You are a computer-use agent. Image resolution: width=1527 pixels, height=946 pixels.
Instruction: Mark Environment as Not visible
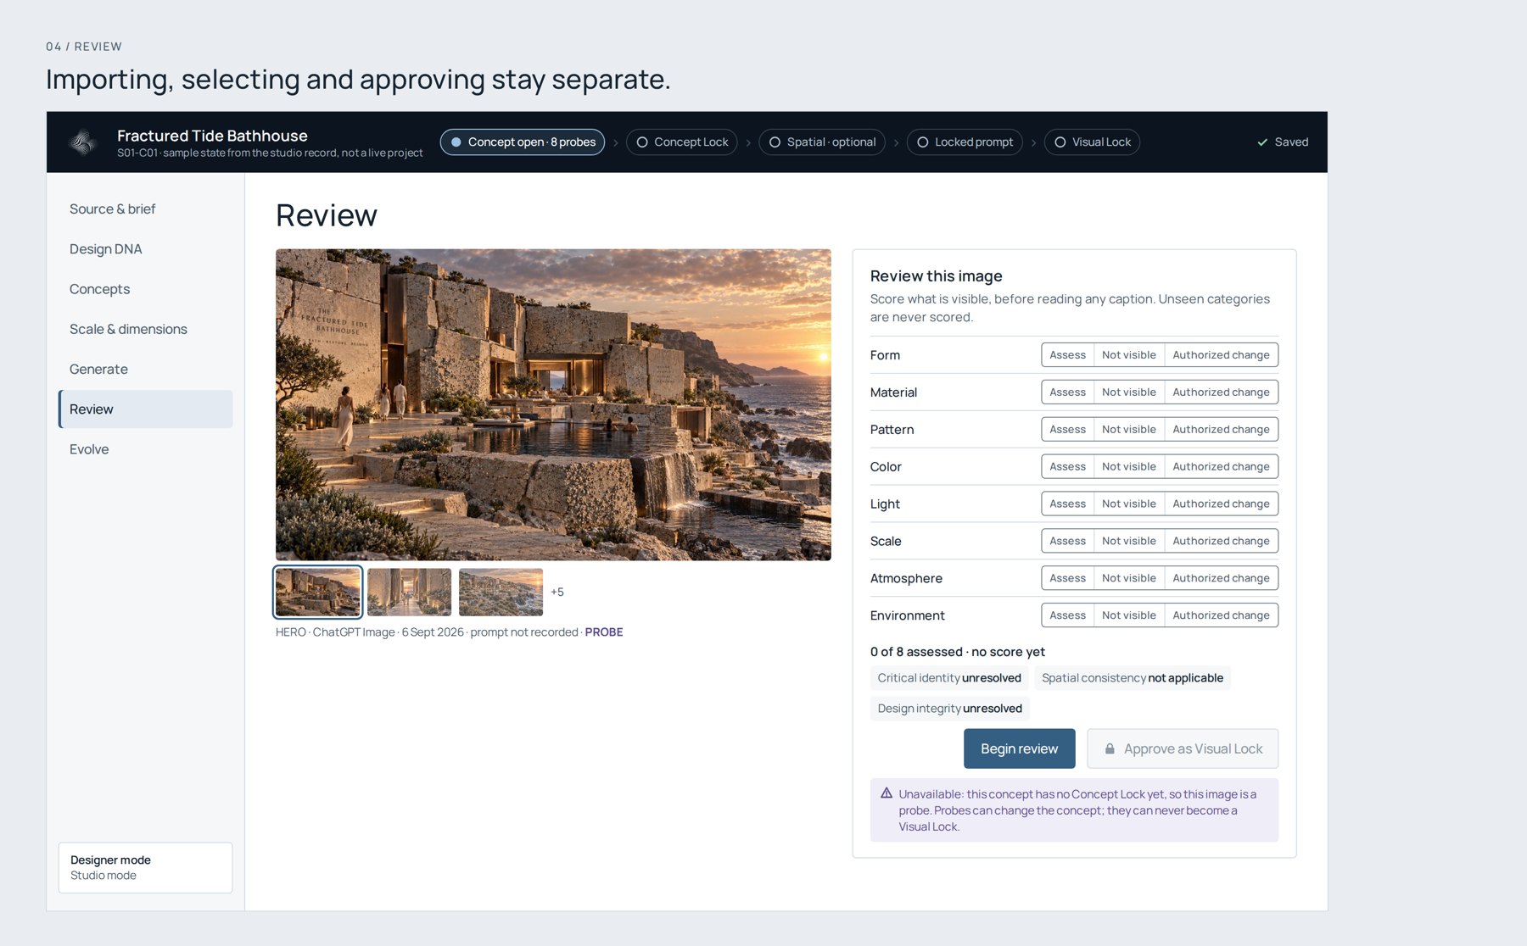pos(1128,615)
